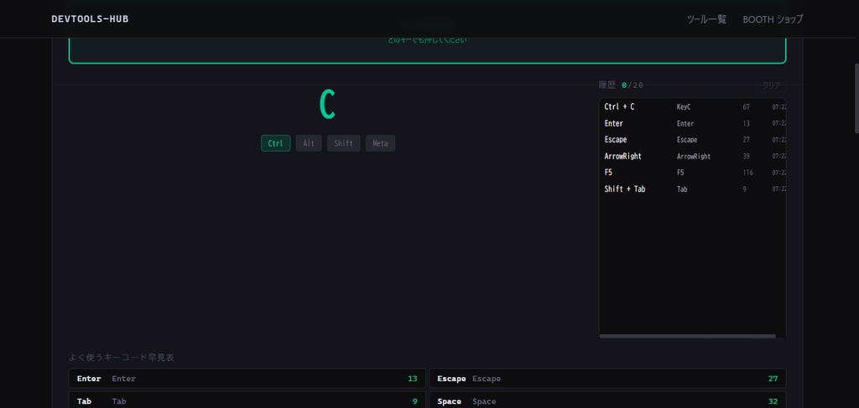This screenshot has height=408, width=859.
Task: Click the KeyC code value in history
Action: (x=684, y=107)
